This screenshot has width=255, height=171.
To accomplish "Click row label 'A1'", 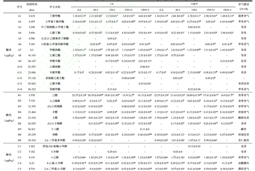I will 19,16.
